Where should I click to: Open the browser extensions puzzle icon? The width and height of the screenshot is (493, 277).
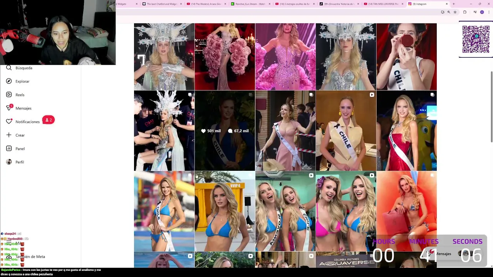tap(465, 12)
